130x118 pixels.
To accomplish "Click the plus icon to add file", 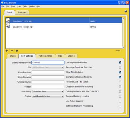I will click(7, 51).
